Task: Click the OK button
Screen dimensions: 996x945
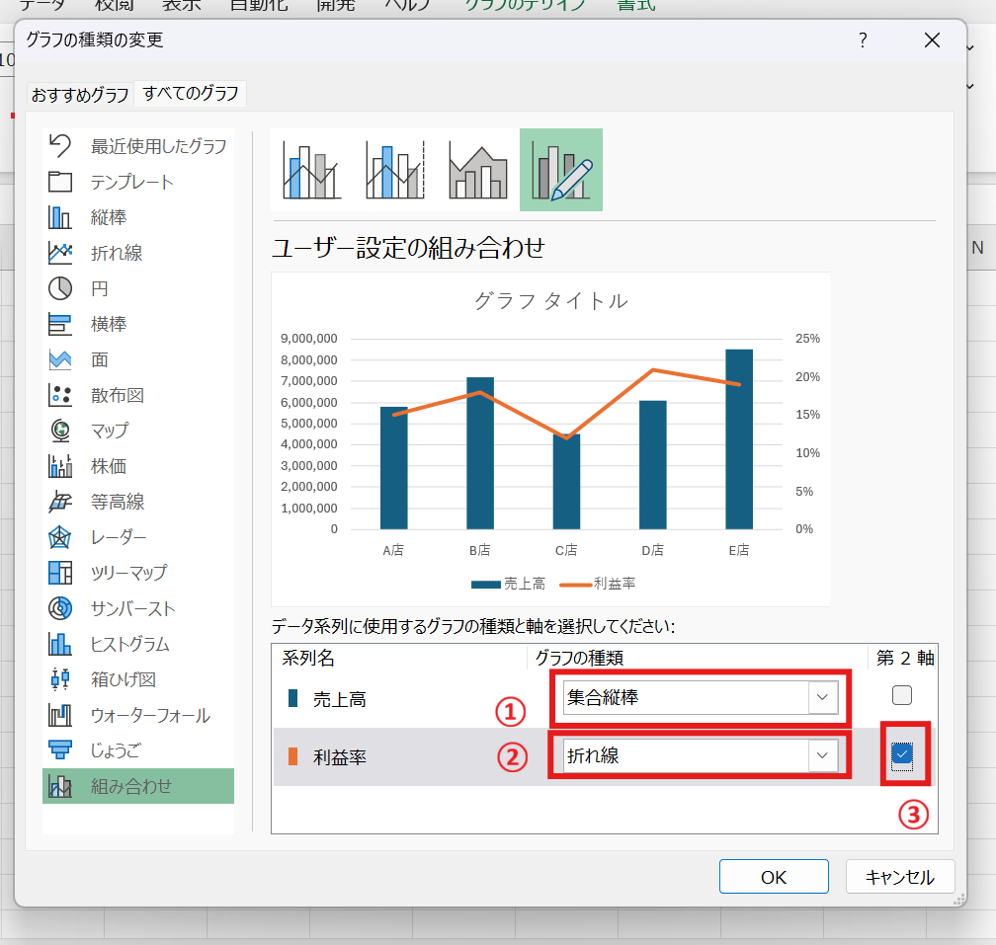Action: coord(774,877)
